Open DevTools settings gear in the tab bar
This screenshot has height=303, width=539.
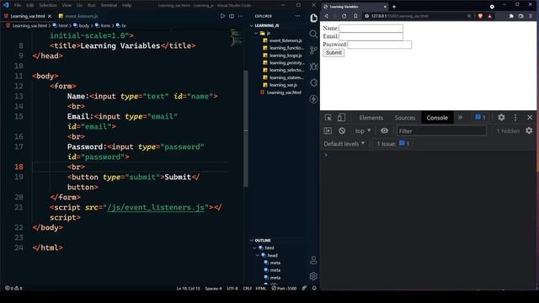click(x=502, y=118)
